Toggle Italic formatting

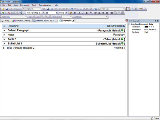pyautogui.click(x=83, y=13)
